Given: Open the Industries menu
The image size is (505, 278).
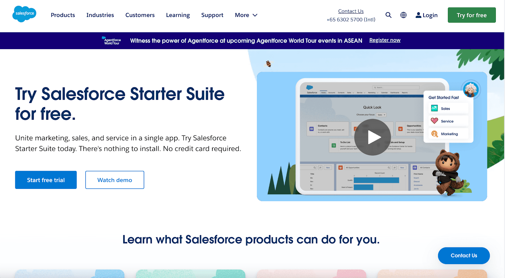Looking at the screenshot, I should tap(100, 15).
